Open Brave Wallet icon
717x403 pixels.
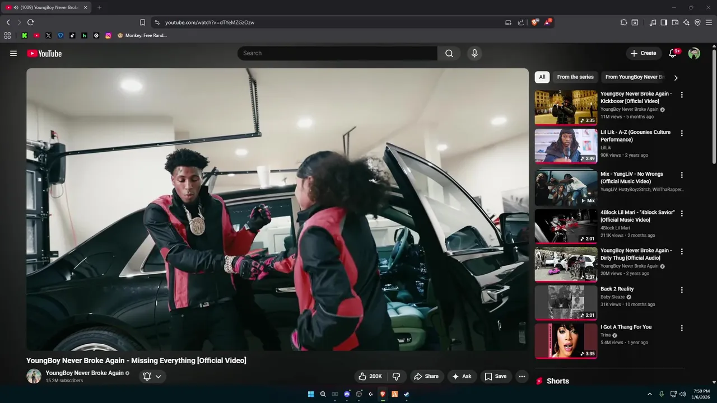click(675, 22)
